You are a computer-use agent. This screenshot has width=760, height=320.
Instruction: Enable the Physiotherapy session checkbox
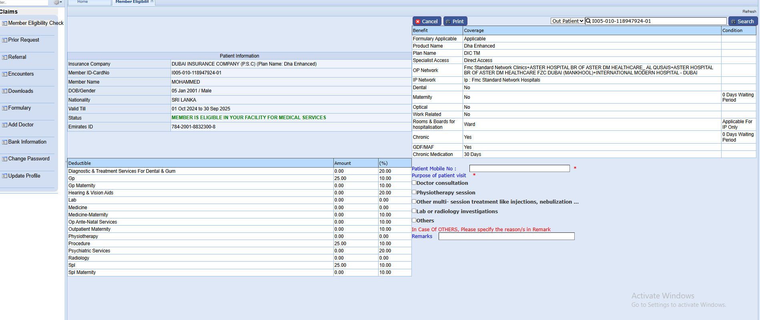(x=414, y=192)
